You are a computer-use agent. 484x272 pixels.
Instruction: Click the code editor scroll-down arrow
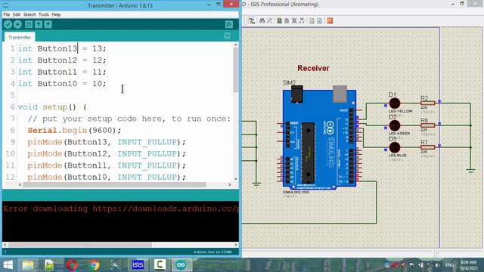coord(235,179)
